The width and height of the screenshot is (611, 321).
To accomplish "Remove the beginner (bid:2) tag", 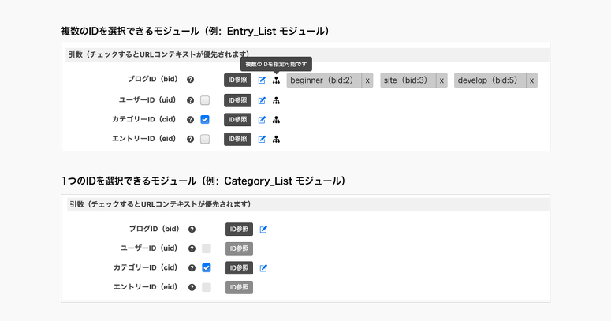I will pyautogui.click(x=367, y=80).
